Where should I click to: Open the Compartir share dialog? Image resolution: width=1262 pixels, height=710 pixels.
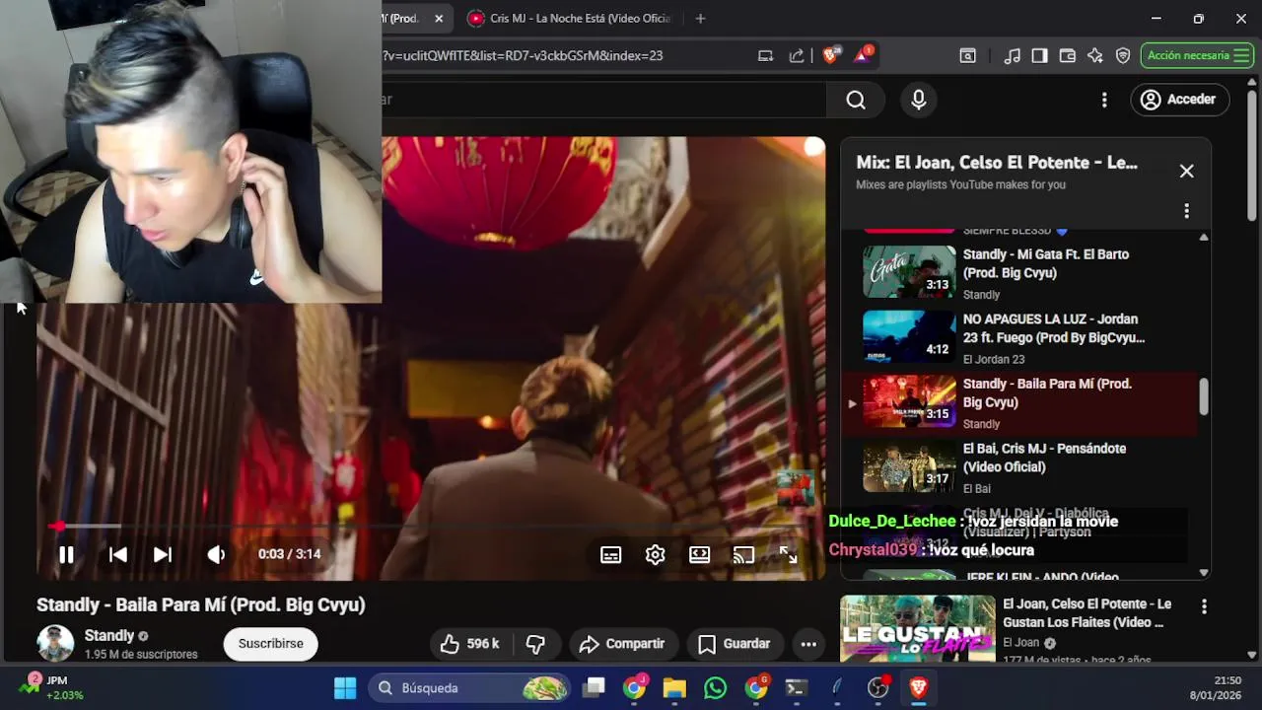(622, 644)
